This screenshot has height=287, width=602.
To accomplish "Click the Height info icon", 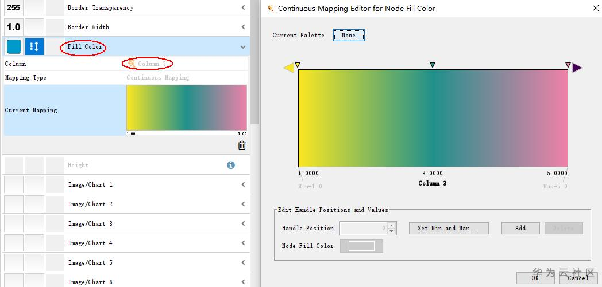I will point(231,165).
